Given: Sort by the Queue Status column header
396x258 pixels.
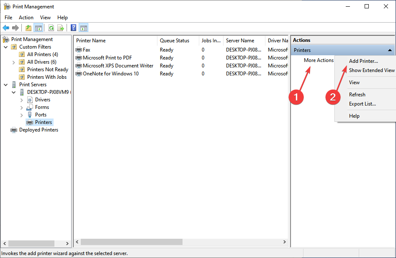Looking at the screenshot, I should [178, 41].
